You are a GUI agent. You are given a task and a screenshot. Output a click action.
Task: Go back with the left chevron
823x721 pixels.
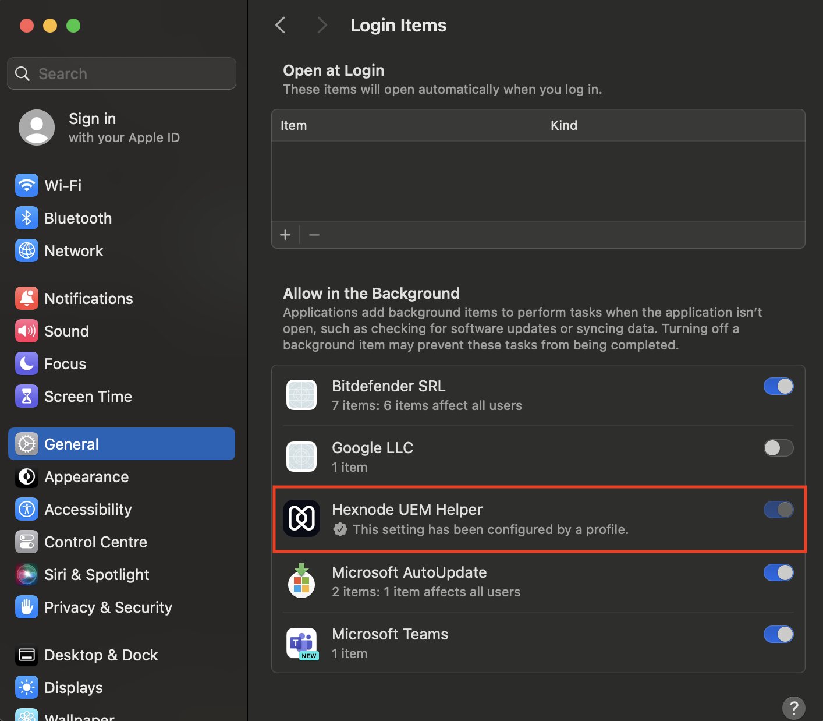coord(281,25)
